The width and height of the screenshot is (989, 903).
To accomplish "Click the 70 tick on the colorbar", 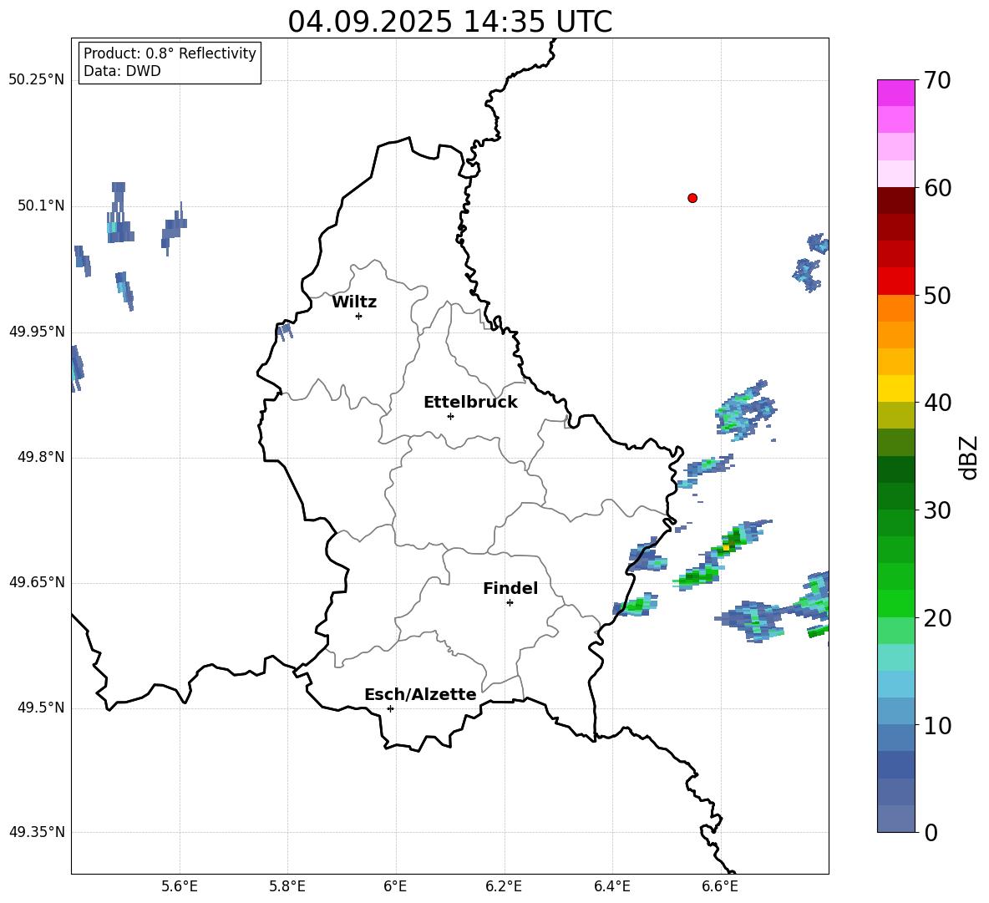I will (936, 80).
